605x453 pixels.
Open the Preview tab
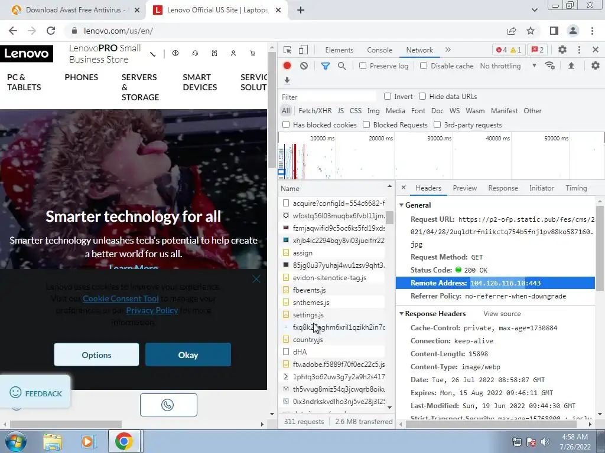pos(464,188)
